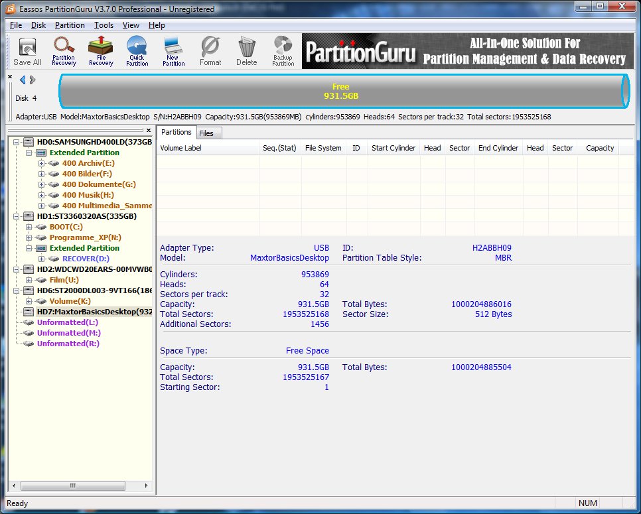Open the Help menu
641x514 pixels.
pos(157,25)
